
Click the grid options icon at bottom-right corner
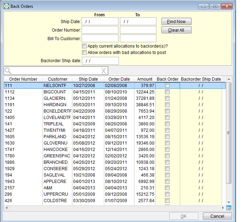(229, 208)
